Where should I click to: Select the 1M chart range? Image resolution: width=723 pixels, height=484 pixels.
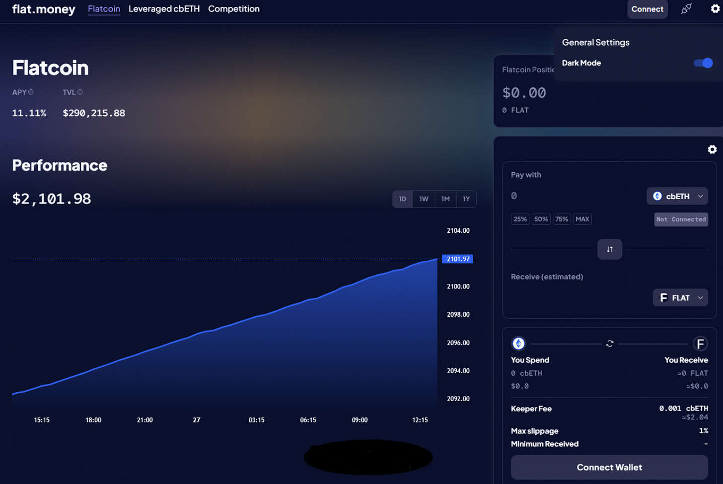[445, 199]
